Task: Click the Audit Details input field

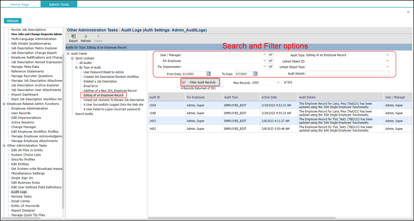Action: pos(347,74)
